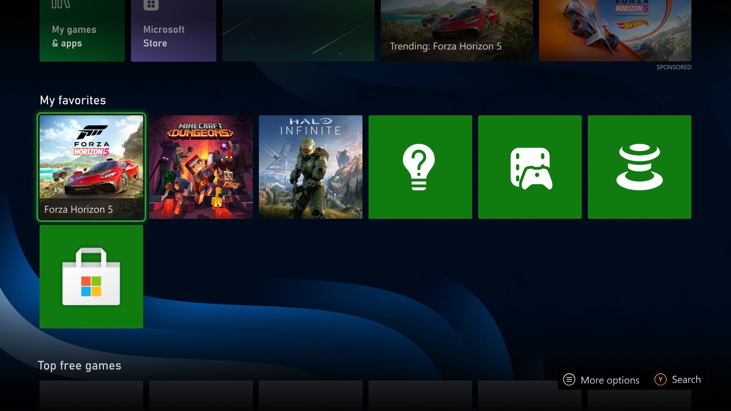Open the Xbox Tips lightbulb tile
Viewport: 731px width, 411px height.
click(x=420, y=167)
